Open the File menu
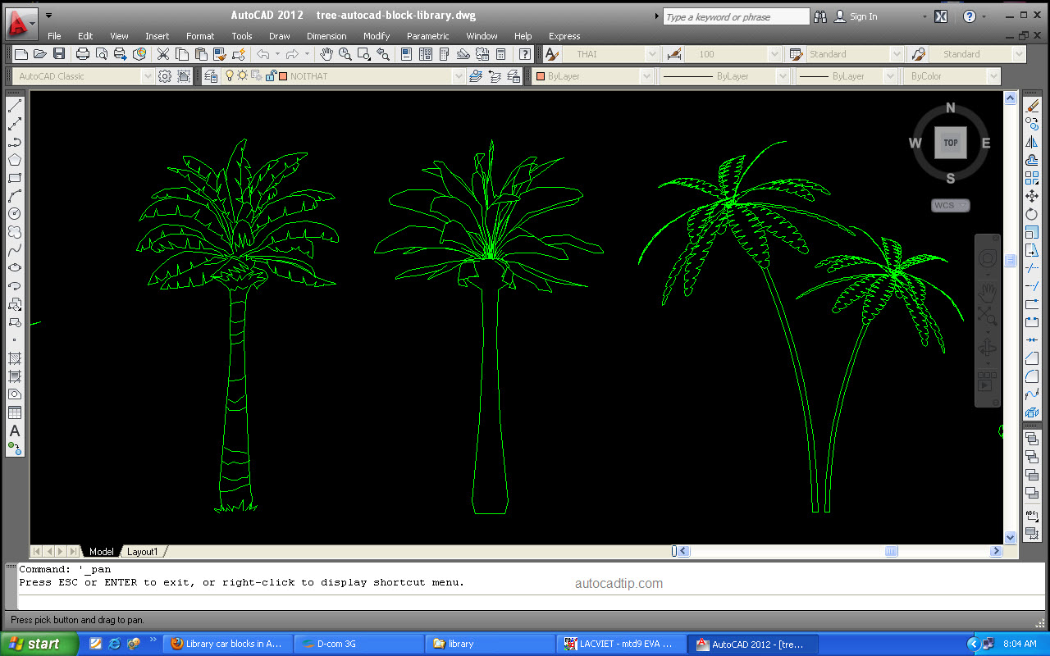 point(54,36)
